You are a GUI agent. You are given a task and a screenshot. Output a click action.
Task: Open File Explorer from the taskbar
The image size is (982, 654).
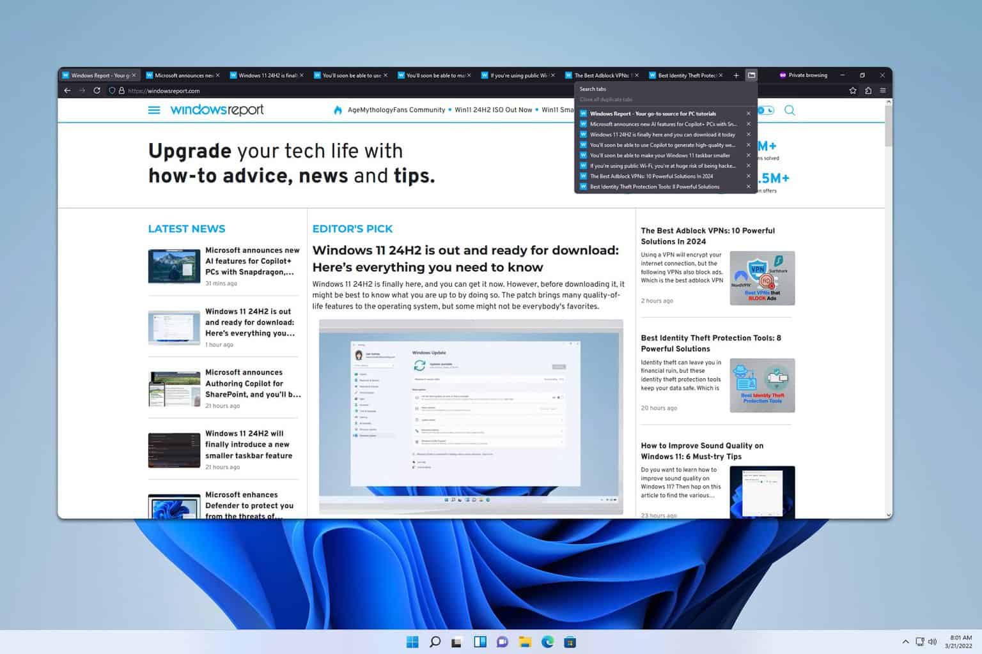[525, 642]
